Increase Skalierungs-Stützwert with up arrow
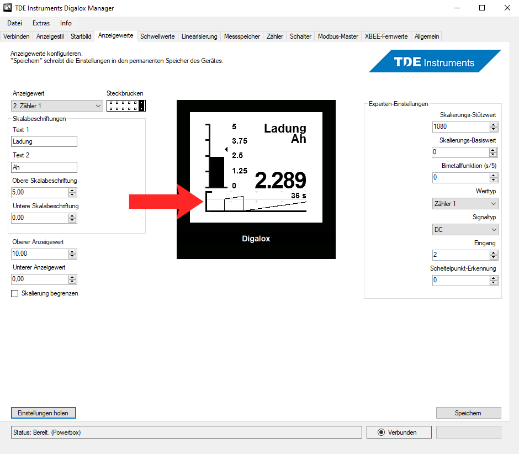The image size is (519, 454). 494,124
